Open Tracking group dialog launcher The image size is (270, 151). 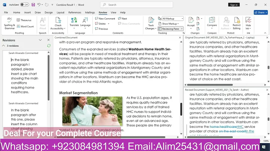(183, 33)
